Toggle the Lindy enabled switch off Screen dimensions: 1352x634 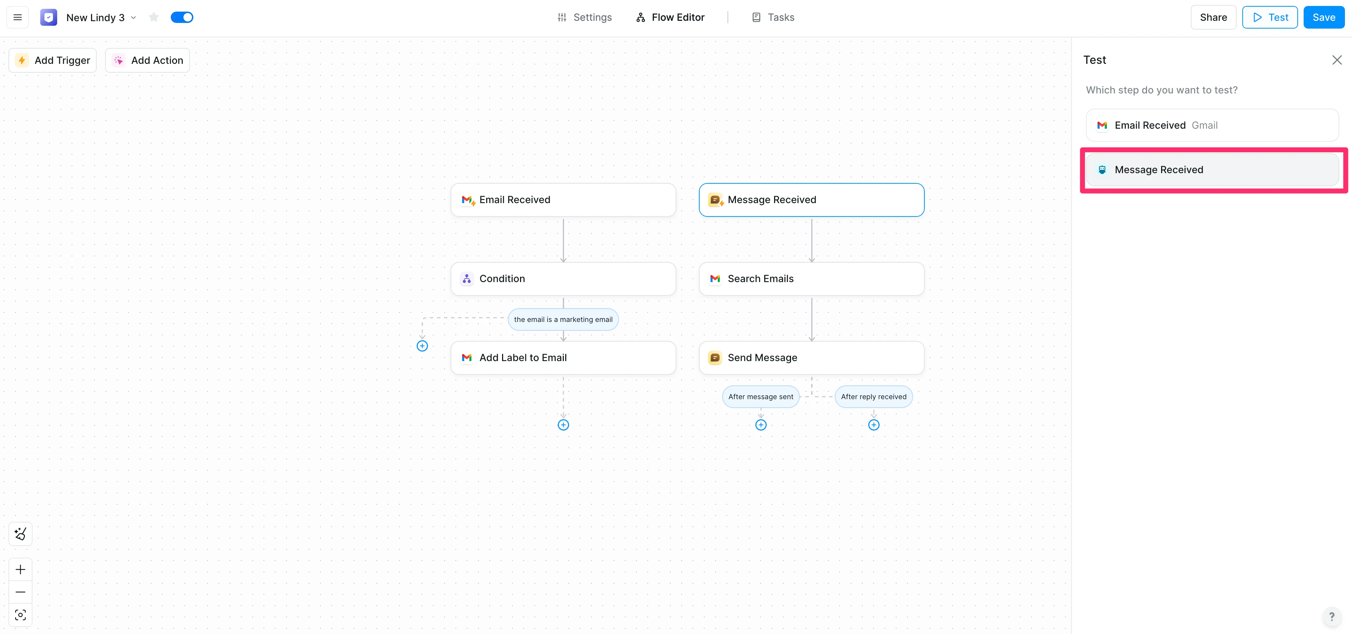pyautogui.click(x=182, y=17)
